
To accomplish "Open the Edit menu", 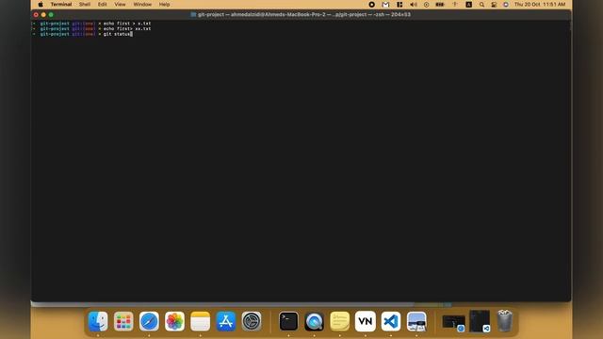I will (103, 4).
